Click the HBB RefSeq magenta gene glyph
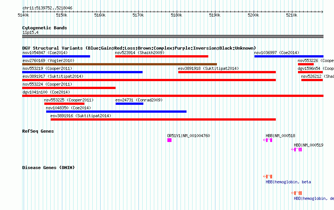Screen dimensions: 334x210 pos(268,140)
